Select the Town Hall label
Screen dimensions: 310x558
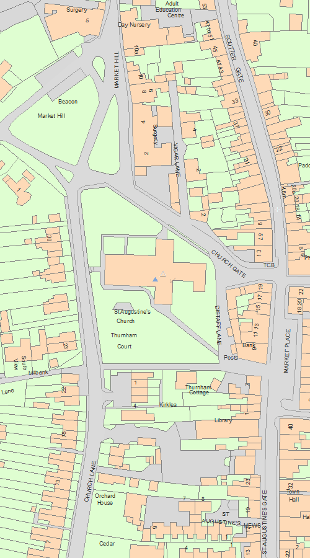294,496
